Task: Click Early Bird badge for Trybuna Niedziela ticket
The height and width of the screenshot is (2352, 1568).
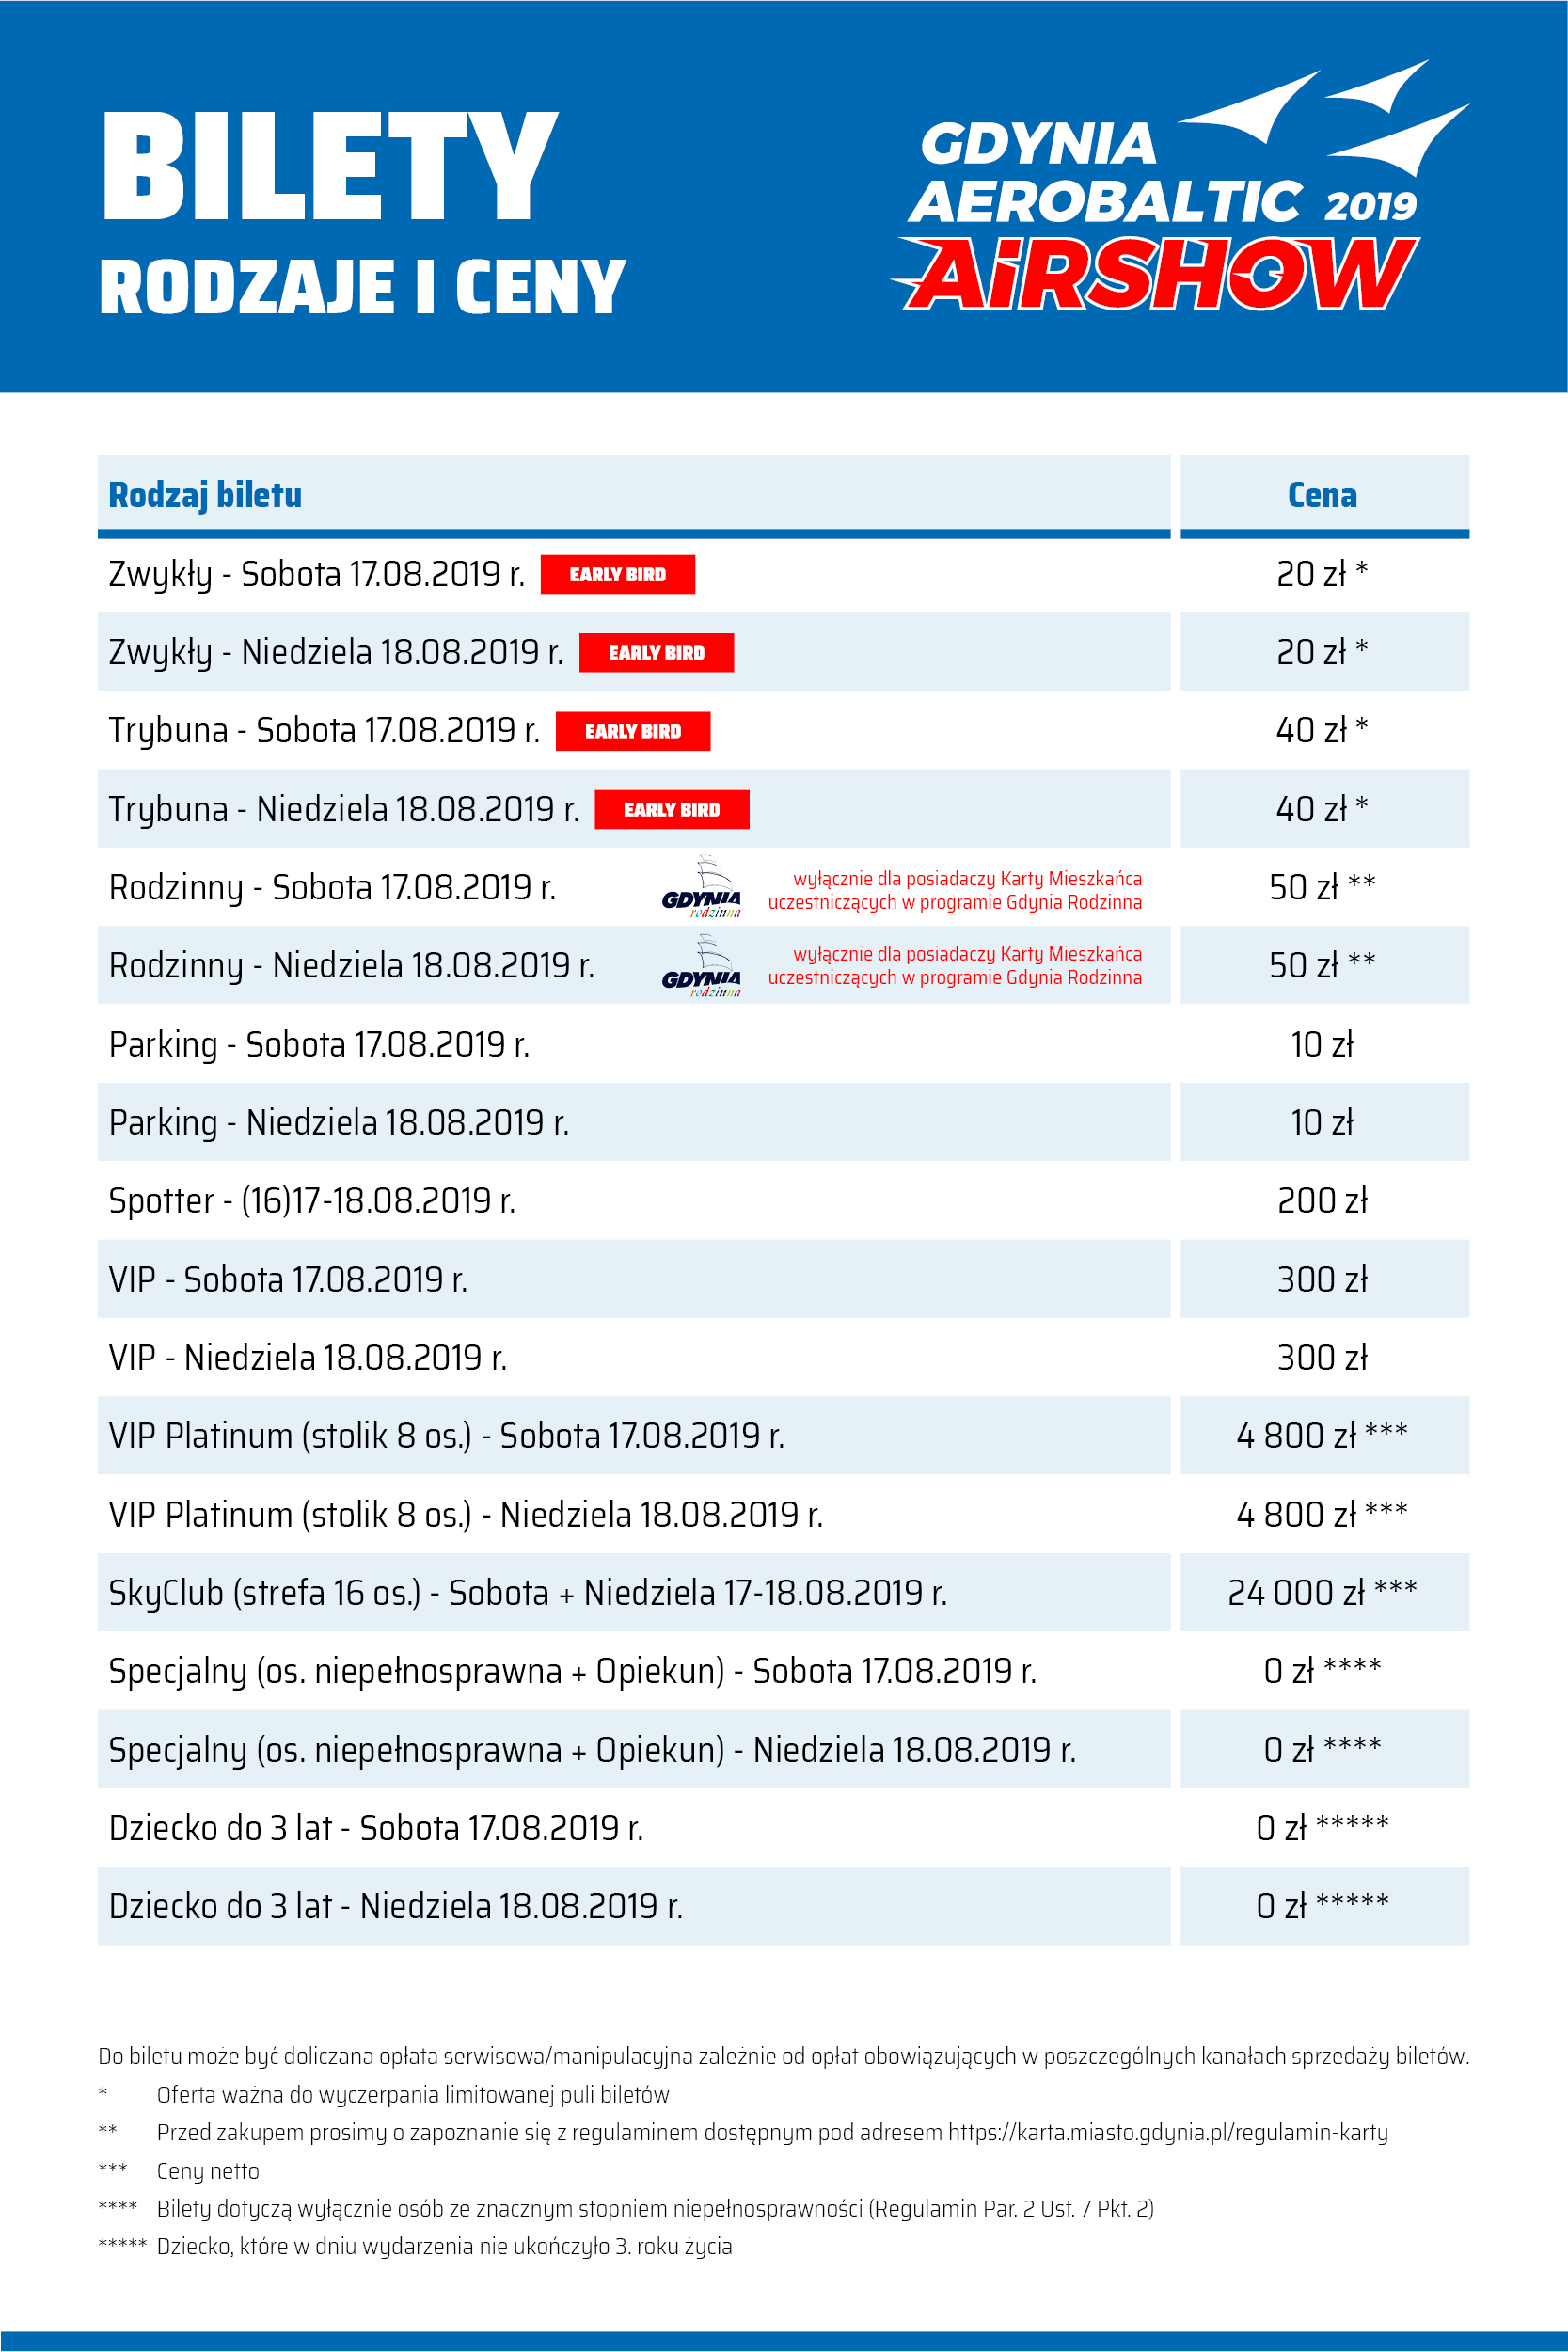Action: tap(671, 810)
